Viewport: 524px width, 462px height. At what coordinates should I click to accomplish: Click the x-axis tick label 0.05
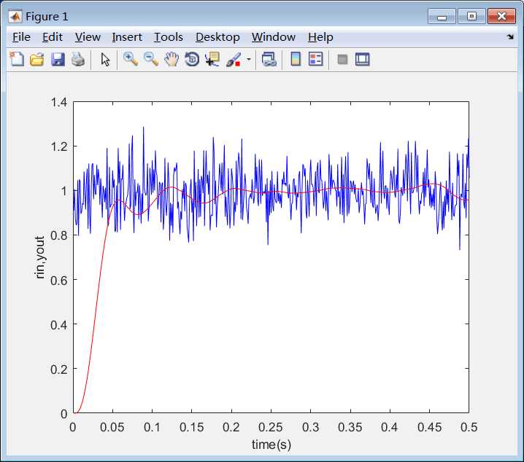tap(112, 427)
